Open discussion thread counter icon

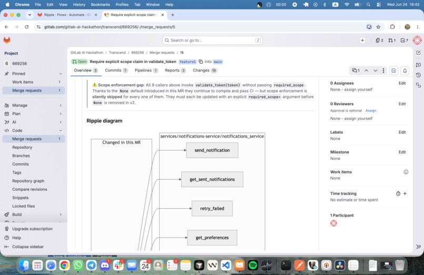(356, 70)
